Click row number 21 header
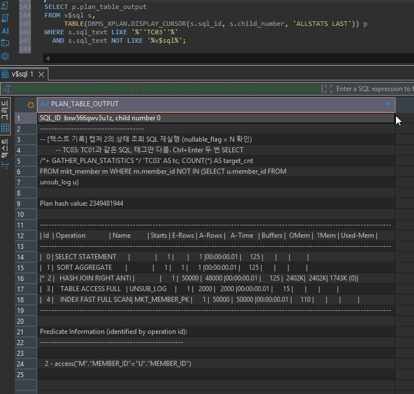The width and height of the screenshot is (414, 394). point(26,332)
